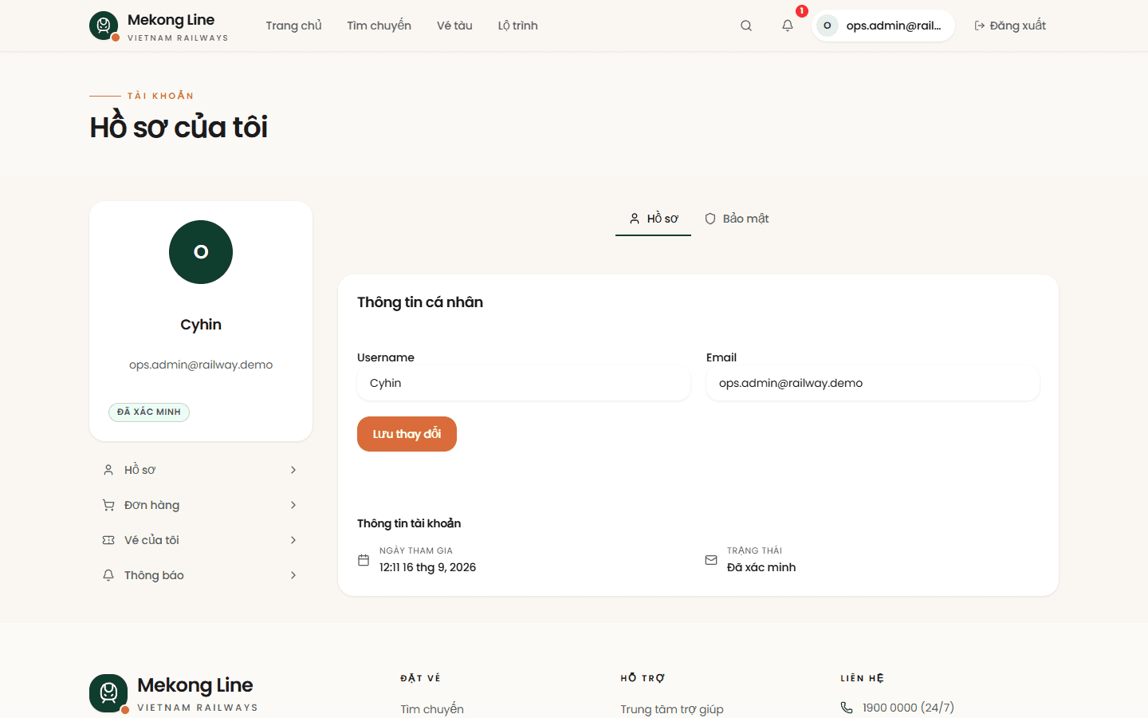This screenshot has width=1148, height=718.
Task: Focus the Username field containing Cyhin
Action: tap(524, 383)
